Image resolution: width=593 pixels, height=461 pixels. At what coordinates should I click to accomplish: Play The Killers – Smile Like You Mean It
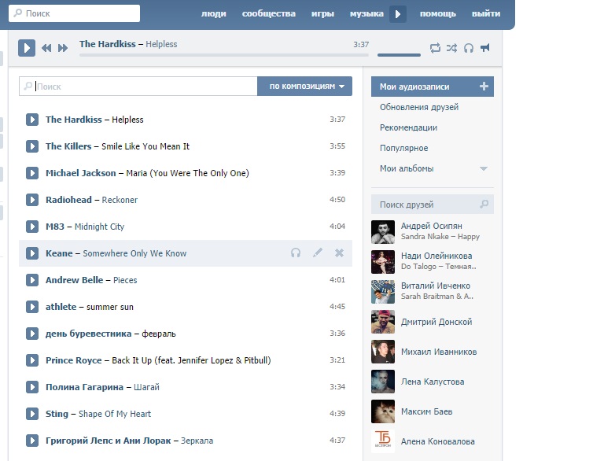point(32,146)
